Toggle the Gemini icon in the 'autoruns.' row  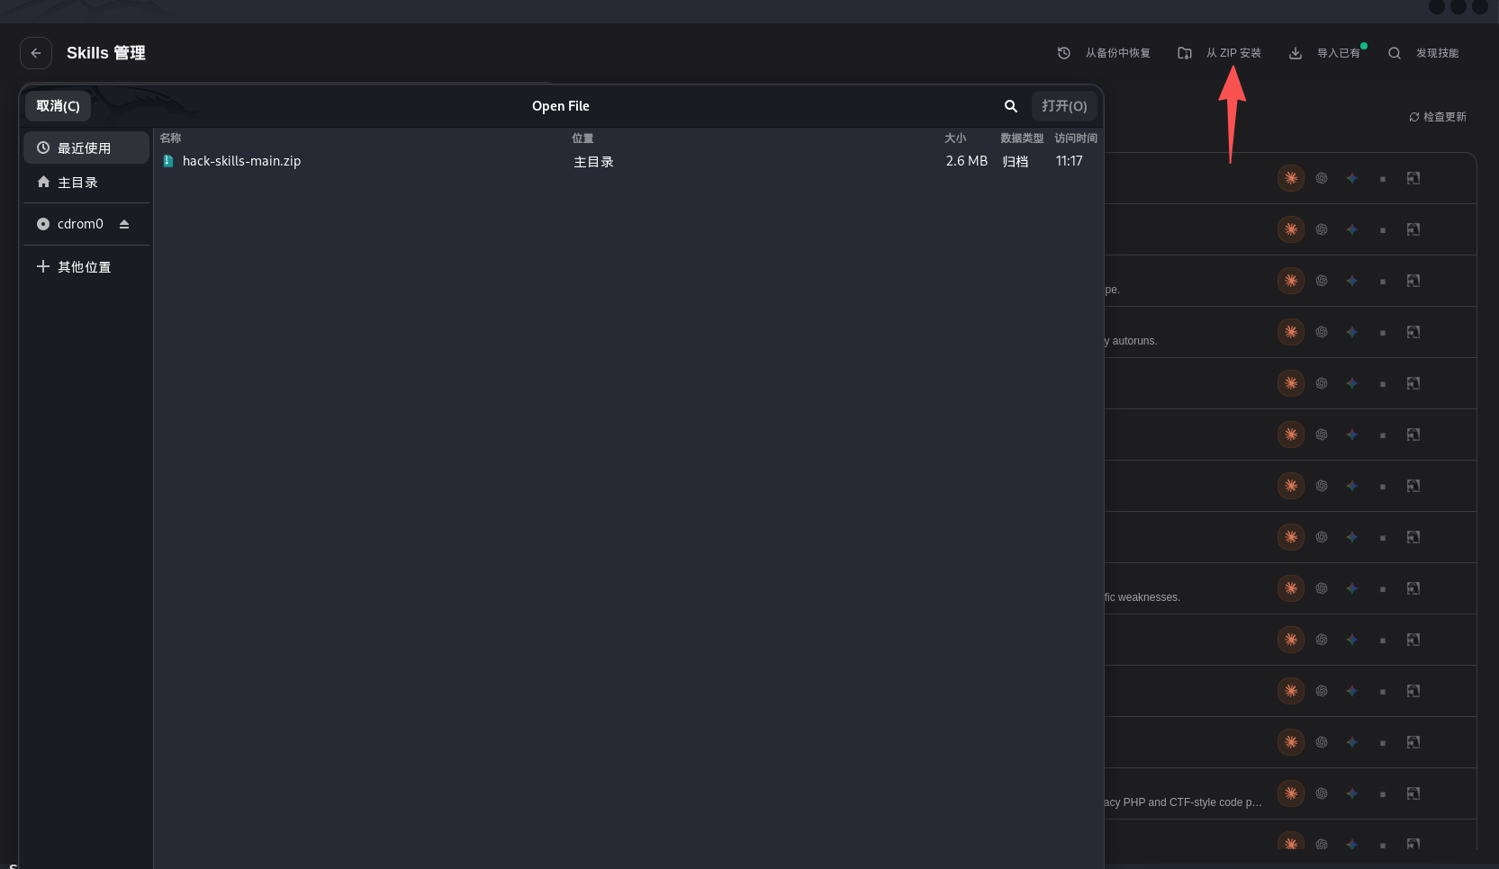(1352, 332)
